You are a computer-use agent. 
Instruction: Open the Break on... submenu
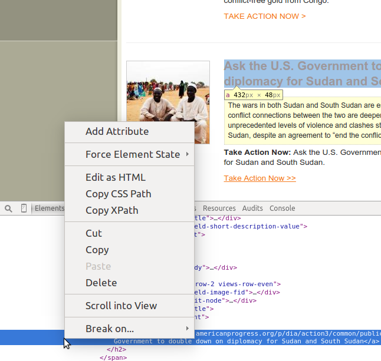pyautogui.click(x=130, y=329)
